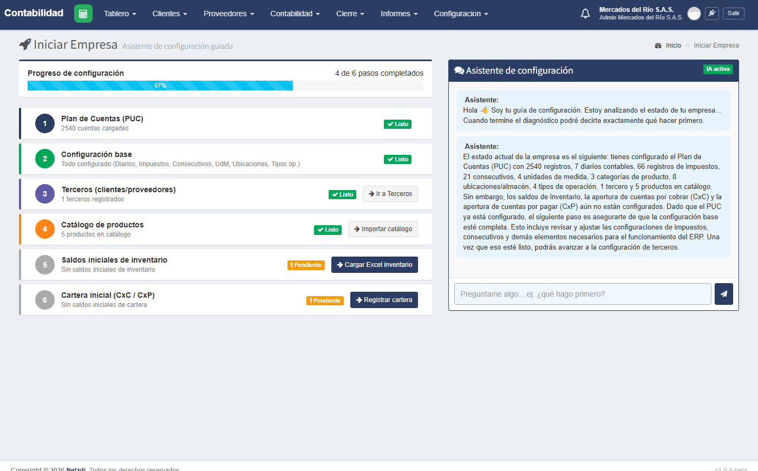Focus the Pregúntame algo input field
The image size is (758, 471).
(x=583, y=294)
